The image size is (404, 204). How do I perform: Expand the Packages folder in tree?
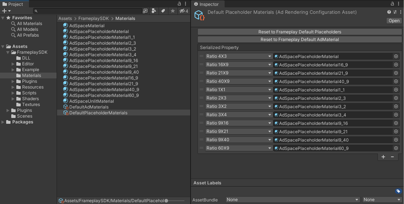point(3,122)
